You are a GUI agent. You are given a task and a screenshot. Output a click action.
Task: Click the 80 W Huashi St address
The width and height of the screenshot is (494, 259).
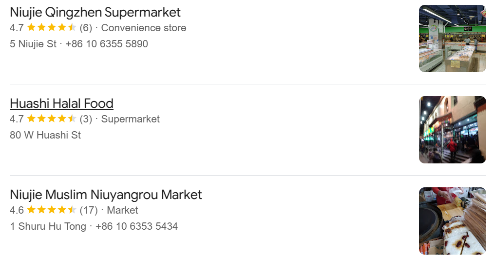[x=45, y=135]
